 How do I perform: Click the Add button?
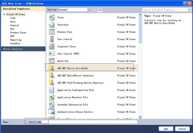[166, 129]
